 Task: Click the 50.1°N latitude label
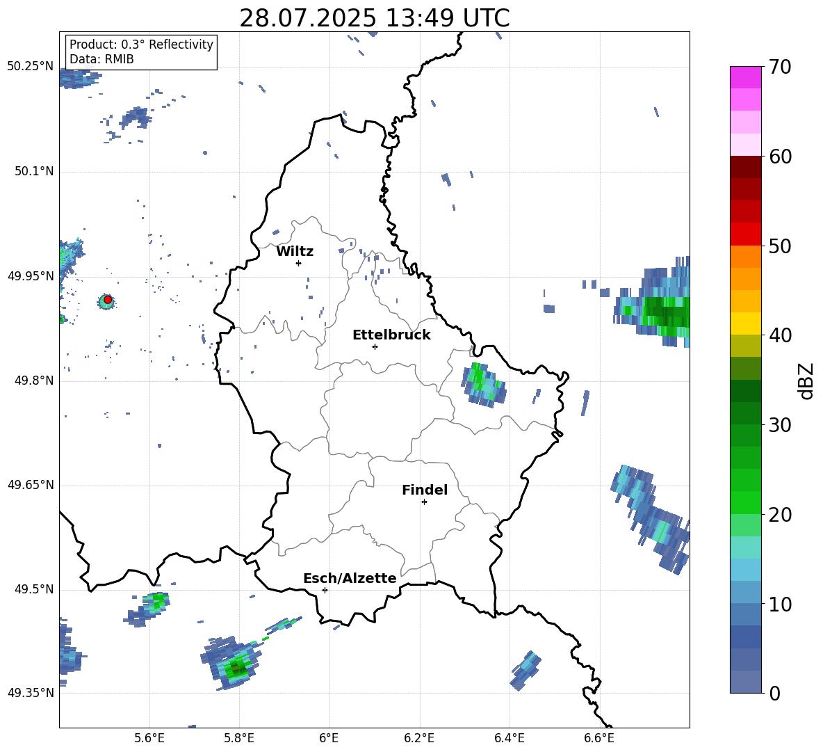click(34, 172)
